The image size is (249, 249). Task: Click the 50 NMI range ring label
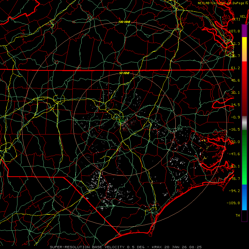124,73
